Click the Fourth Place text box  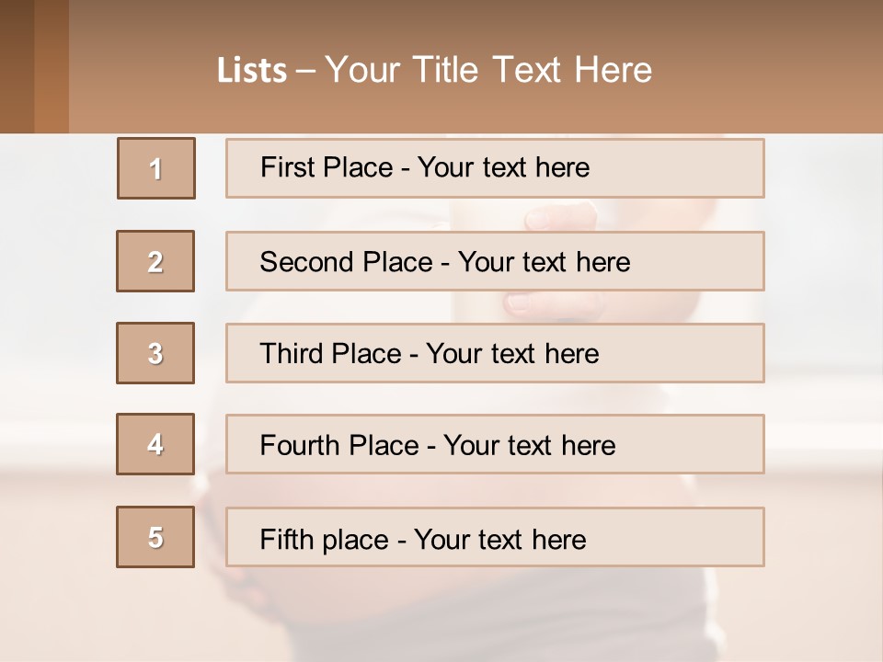coord(495,444)
